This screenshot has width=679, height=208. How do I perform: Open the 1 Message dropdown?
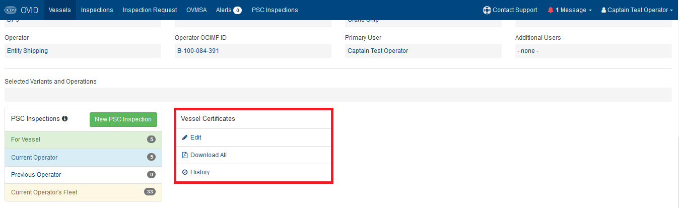[x=569, y=10]
